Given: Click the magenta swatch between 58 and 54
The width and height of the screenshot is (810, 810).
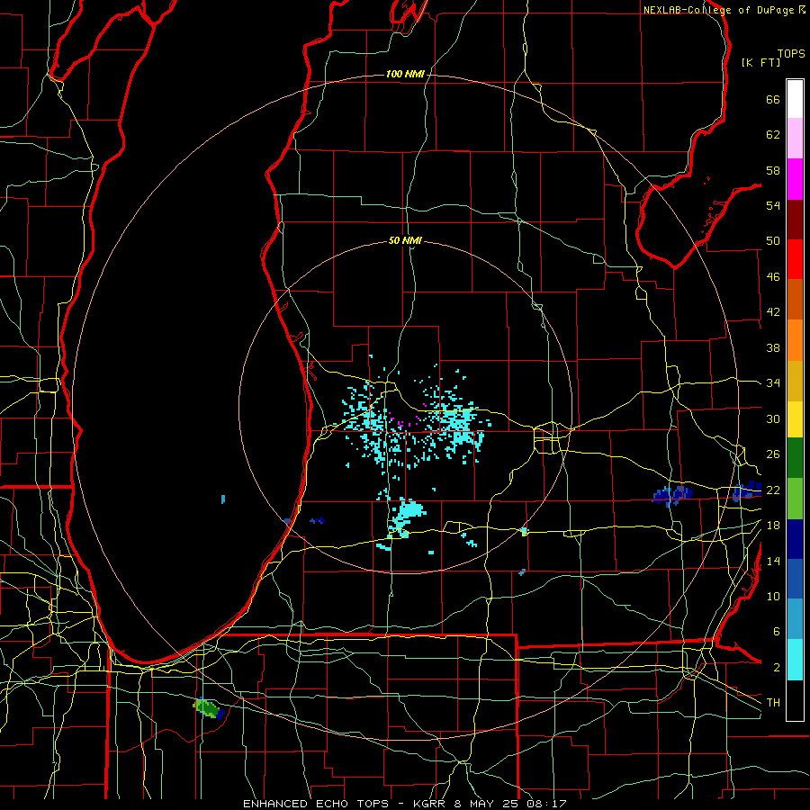Looking at the screenshot, I should pos(795,179).
